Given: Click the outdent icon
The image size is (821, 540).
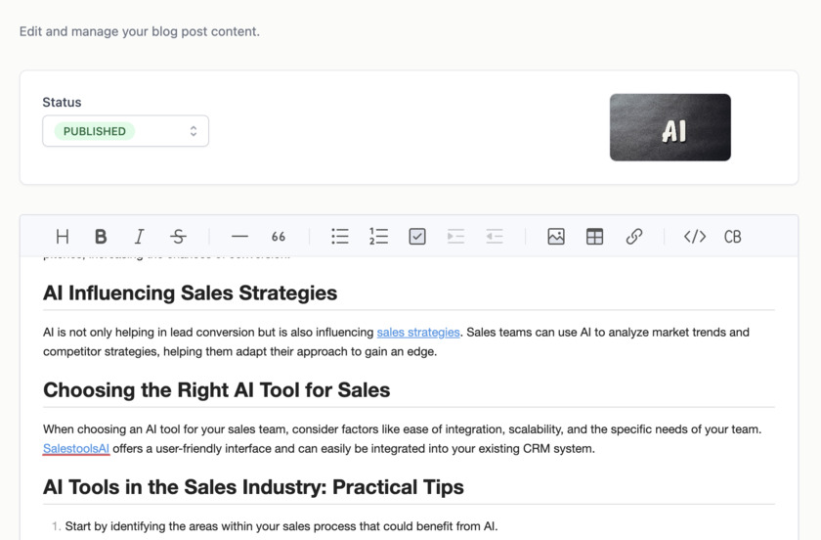Looking at the screenshot, I should tap(495, 237).
